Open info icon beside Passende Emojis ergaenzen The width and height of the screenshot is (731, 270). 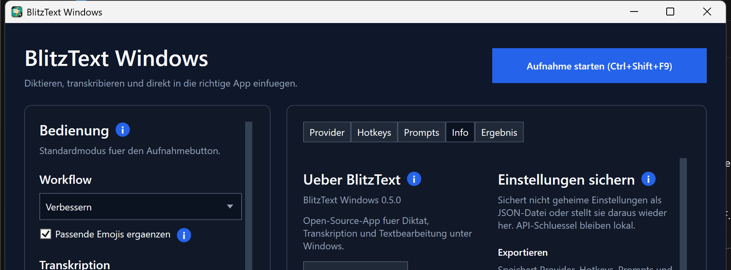pyautogui.click(x=184, y=235)
